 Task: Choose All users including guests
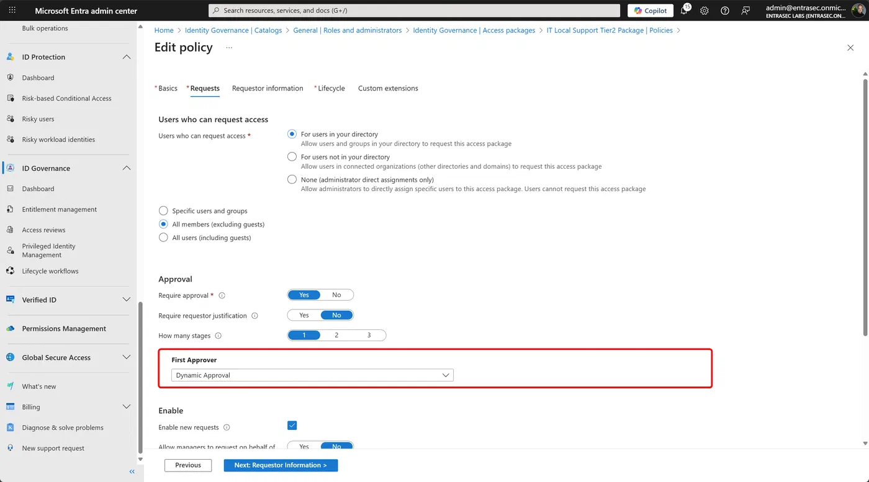point(163,238)
